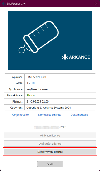Screen dimensions: 100x171
Task: Select the green "Platná" activation status
Action: point(31,95)
